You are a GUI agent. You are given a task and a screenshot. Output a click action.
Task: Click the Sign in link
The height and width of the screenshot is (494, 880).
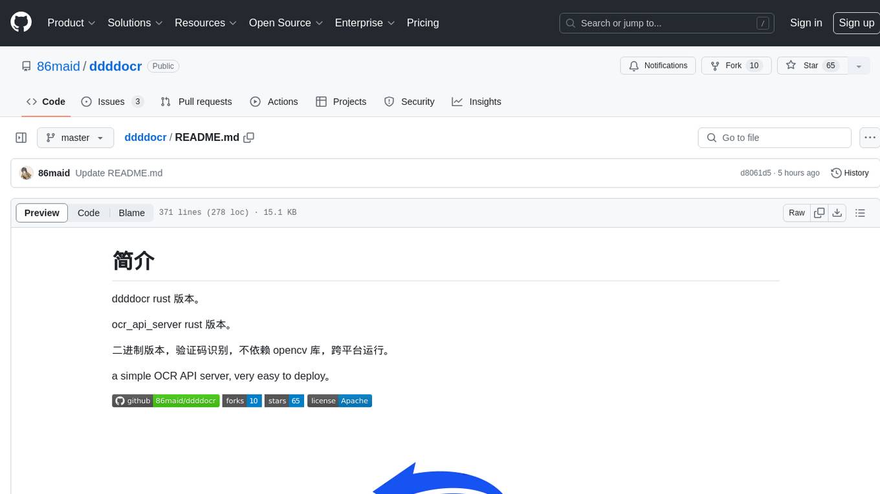[806, 23]
